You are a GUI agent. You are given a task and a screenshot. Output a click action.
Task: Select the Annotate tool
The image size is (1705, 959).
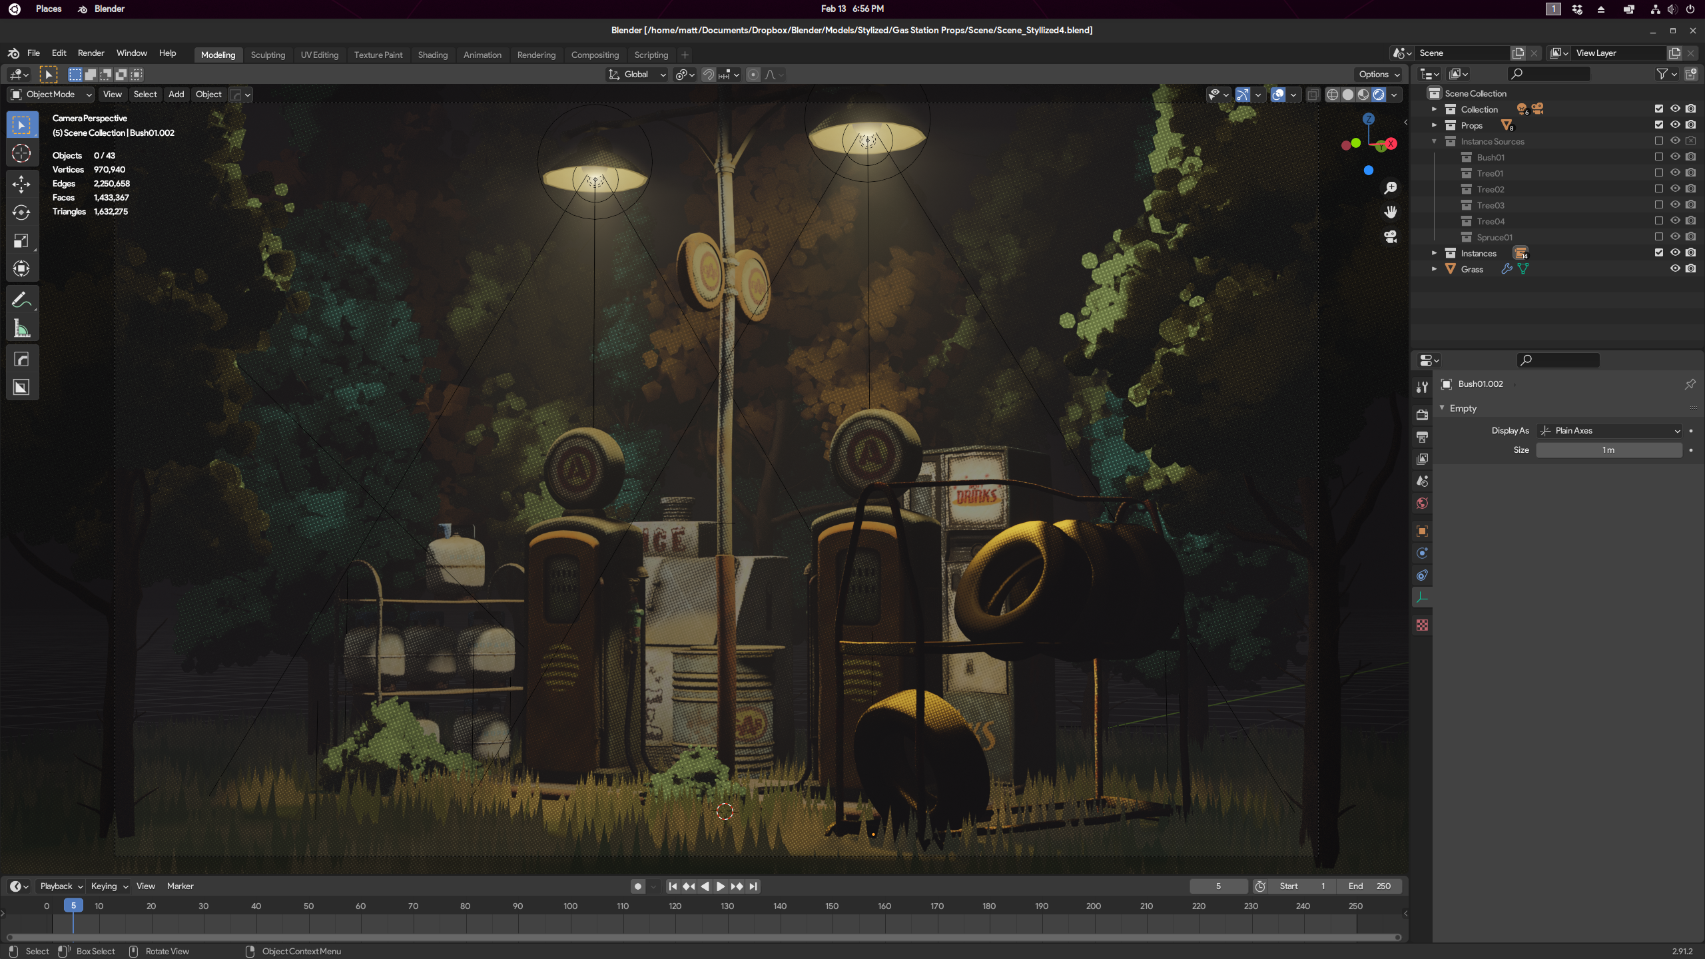(x=21, y=300)
